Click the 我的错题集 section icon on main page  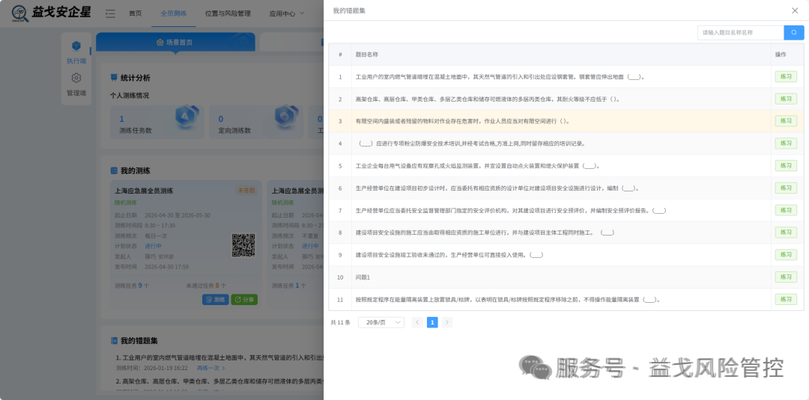tap(114, 341)
